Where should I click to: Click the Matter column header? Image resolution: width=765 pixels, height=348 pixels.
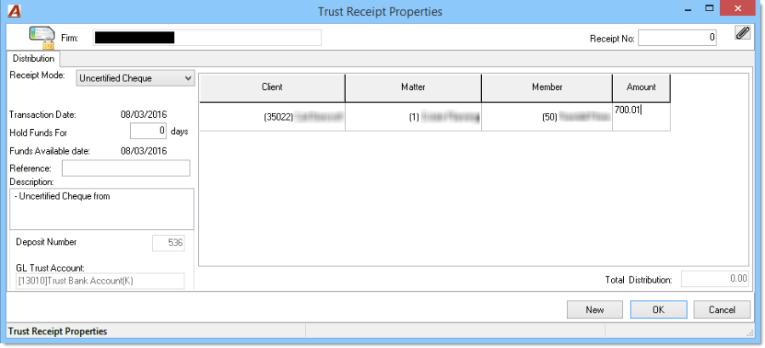click(x=413, y=87)
